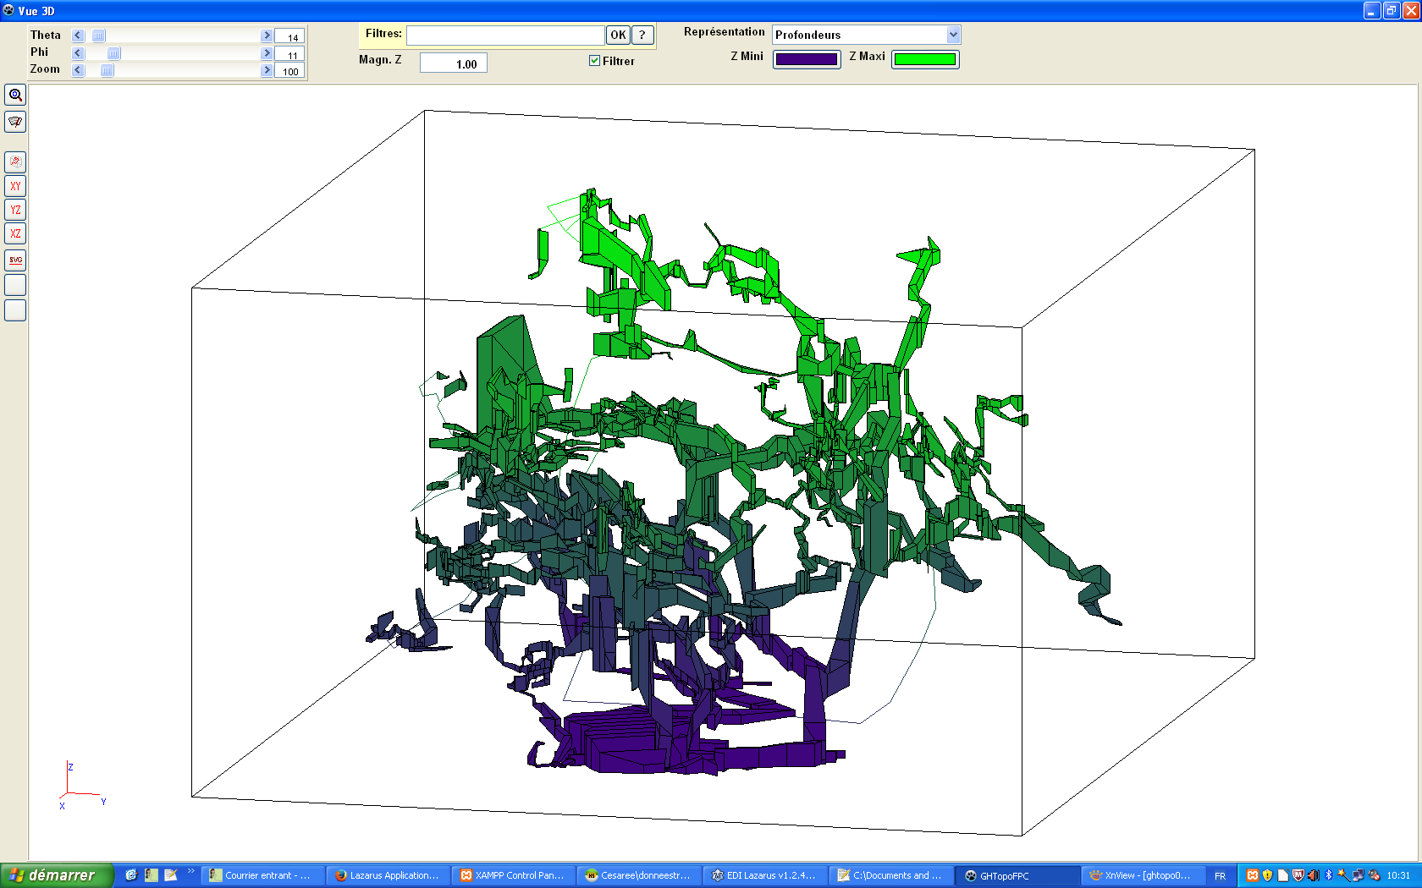Switch to C:\Documents and taskbar window
Screen dimensions: 1422x888
pyautogui.click(x=890, y=875)
